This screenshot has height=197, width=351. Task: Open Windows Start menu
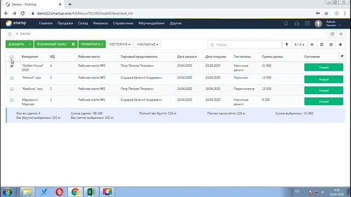click(7, 192)
